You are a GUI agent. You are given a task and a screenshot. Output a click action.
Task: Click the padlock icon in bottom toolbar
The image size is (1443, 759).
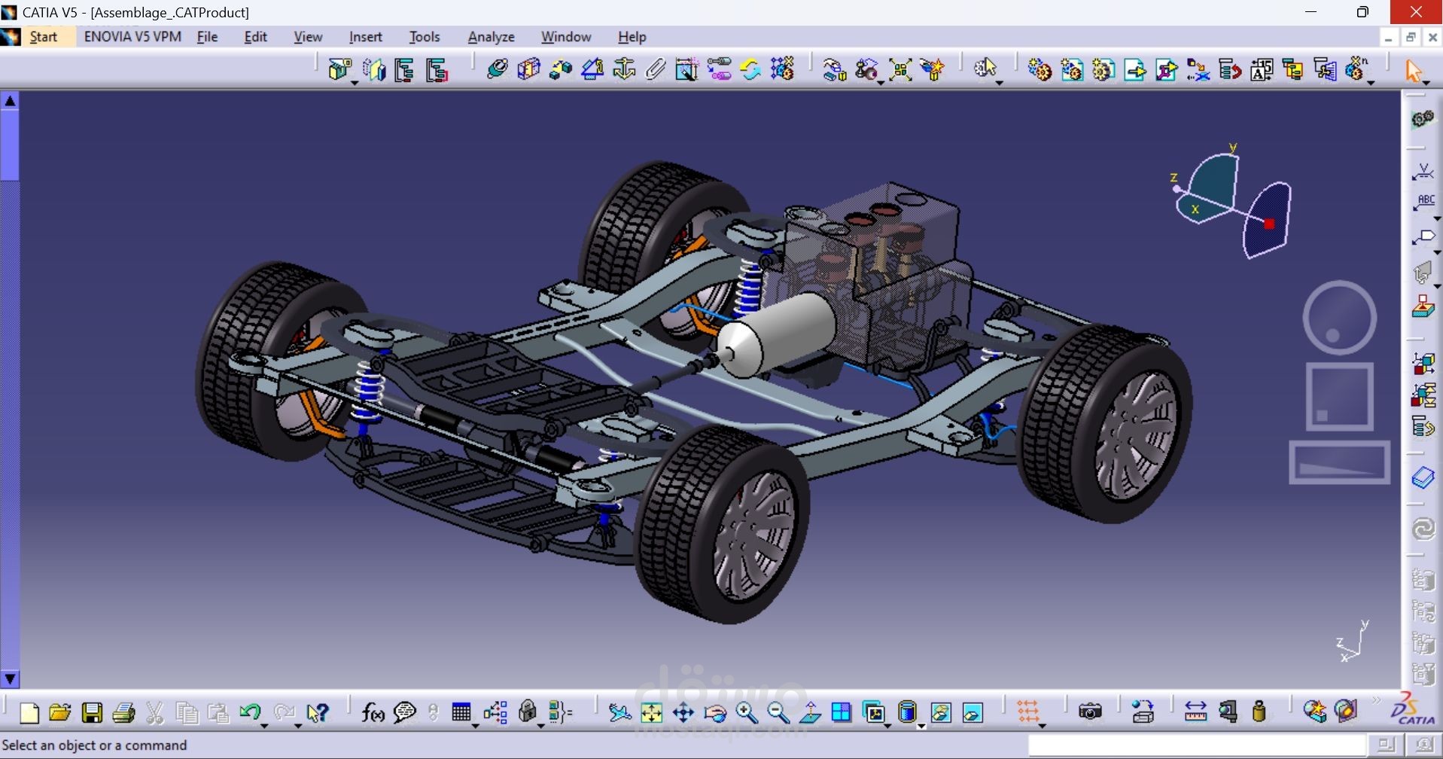(x=528, y=712)
